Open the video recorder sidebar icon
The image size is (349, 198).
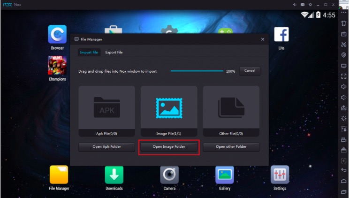pos(344,140)
